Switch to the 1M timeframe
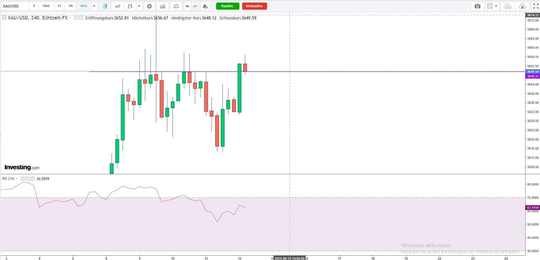540x260 pixels. click(71, 6)
